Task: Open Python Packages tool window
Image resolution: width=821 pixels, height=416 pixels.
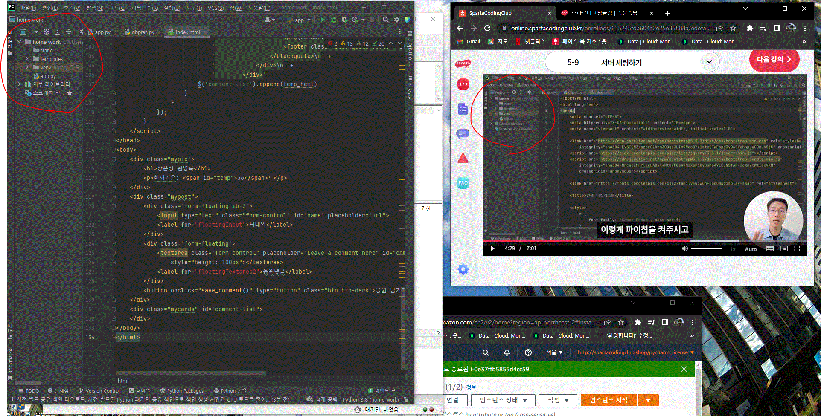Action: coord(182,390)
